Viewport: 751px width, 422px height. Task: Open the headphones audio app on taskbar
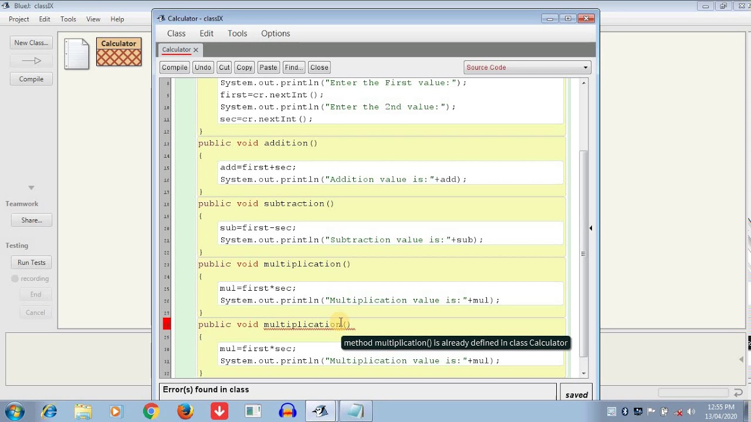pyautogui.click(x=287, y=411)
